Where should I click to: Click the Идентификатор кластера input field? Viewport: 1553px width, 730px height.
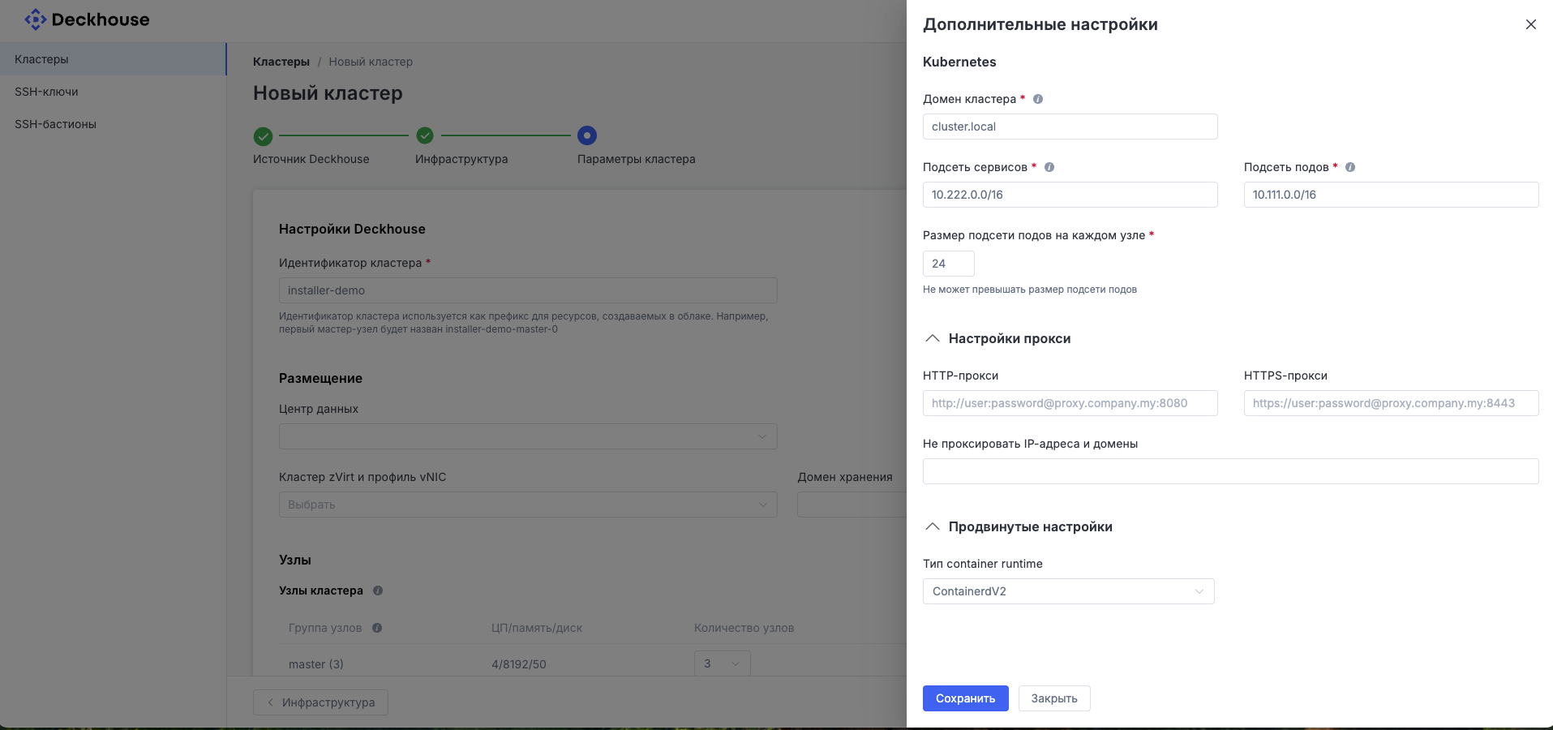[x=528, y=290]
